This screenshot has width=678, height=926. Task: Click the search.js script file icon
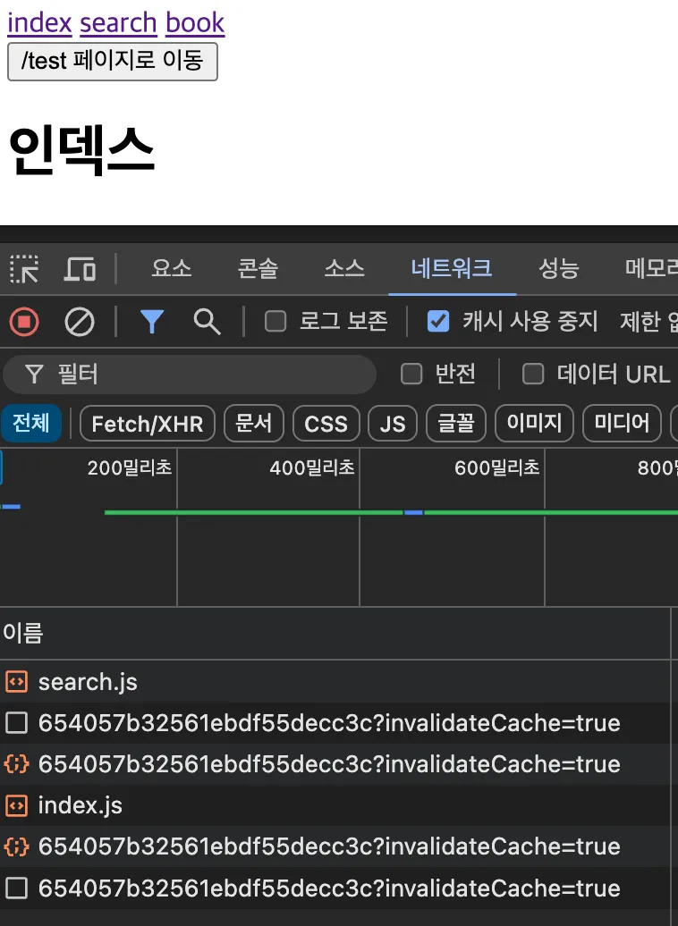pos(16,683)
